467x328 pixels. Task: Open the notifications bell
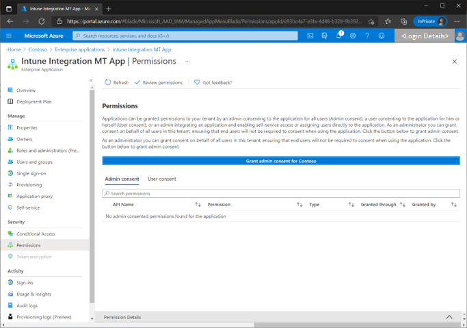(339, 36)
